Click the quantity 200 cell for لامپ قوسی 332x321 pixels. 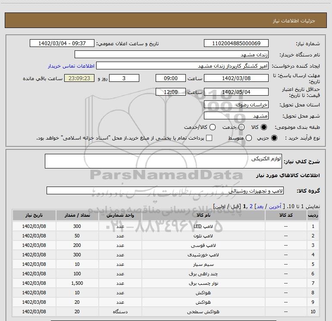click(77, 245)
